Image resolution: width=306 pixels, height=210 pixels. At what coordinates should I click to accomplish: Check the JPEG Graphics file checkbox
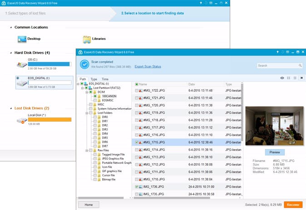point(95,159)
